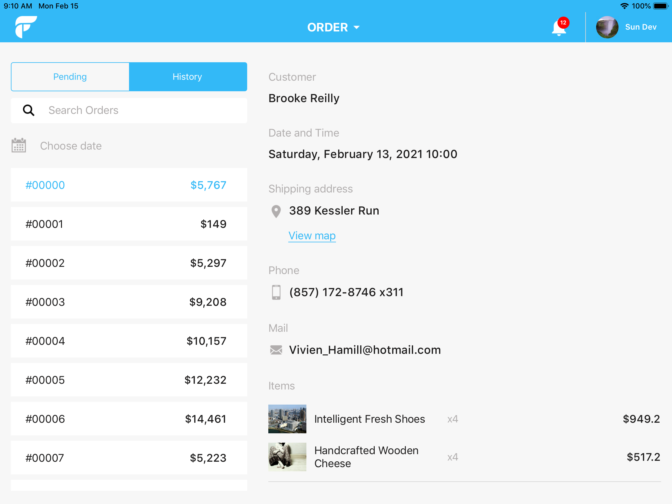Open order #00005 for $12,232
The height and width of the screenshot is (504, 672).
coord(129,380)
